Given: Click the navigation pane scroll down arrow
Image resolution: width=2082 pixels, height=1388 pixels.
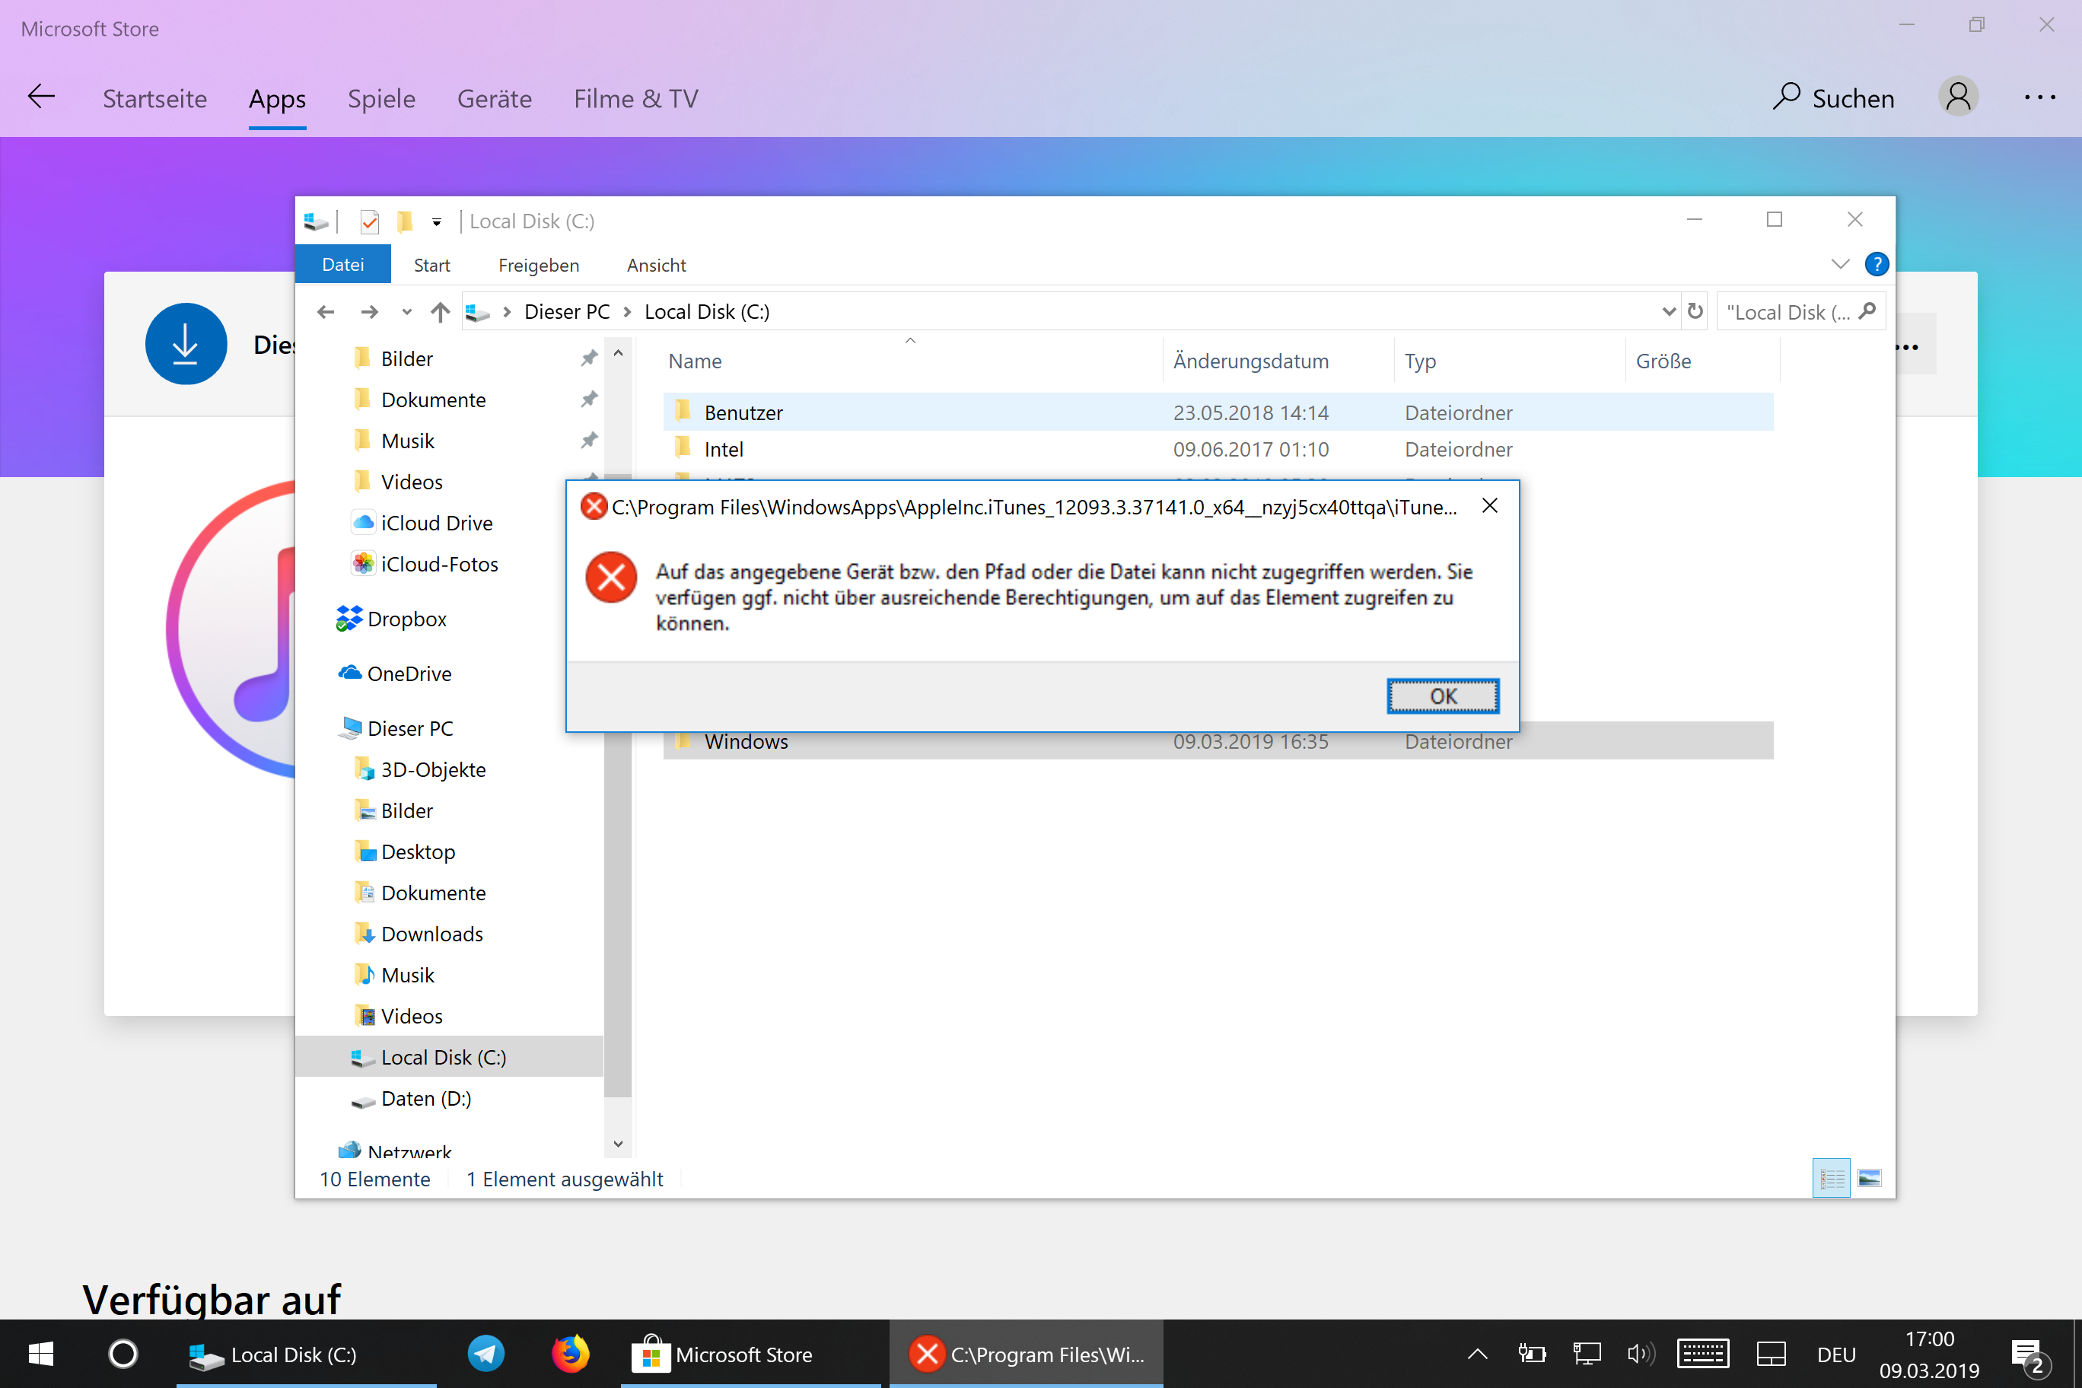Looking at the screenshot, I should coord(618,1144).
